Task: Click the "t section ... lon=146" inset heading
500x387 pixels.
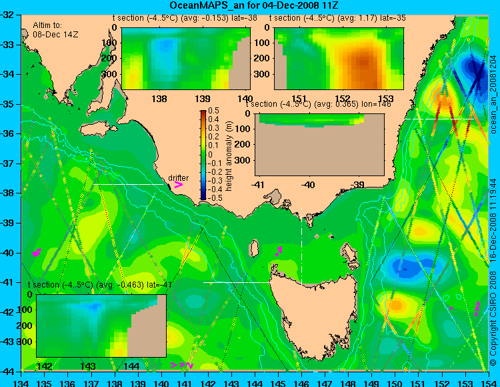Action: click(318, 104)
